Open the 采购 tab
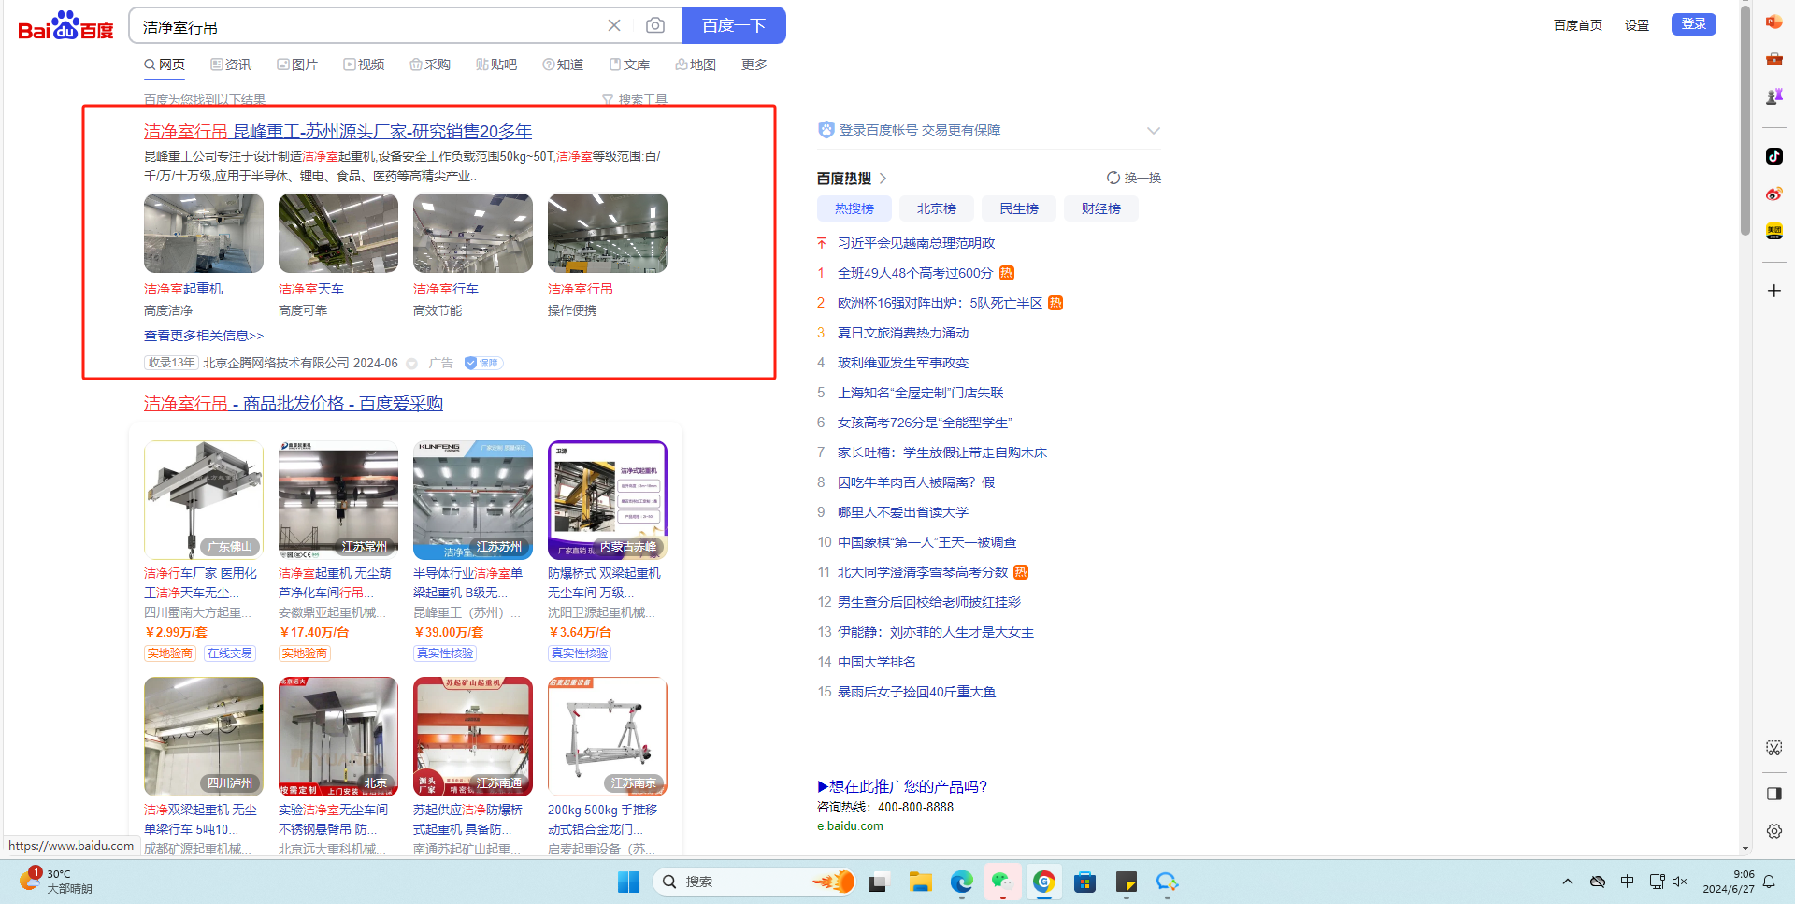The width and height of the screenshot is (1795, 904). 430,65
